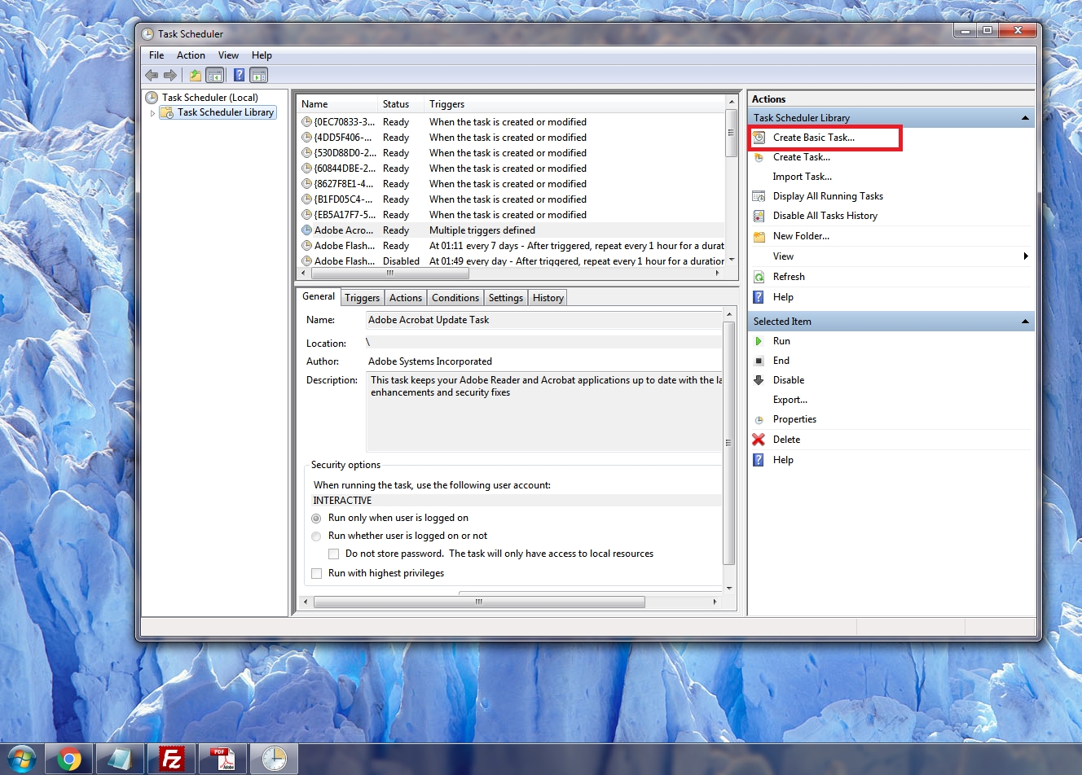Click in the task Description text box
This screenshot has height=775, width=1082.
544,413
